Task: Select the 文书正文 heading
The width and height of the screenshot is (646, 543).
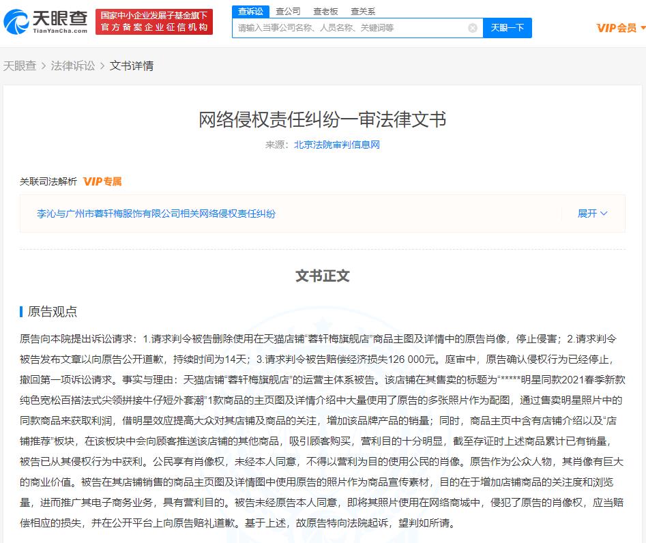Action: [323, 276]
